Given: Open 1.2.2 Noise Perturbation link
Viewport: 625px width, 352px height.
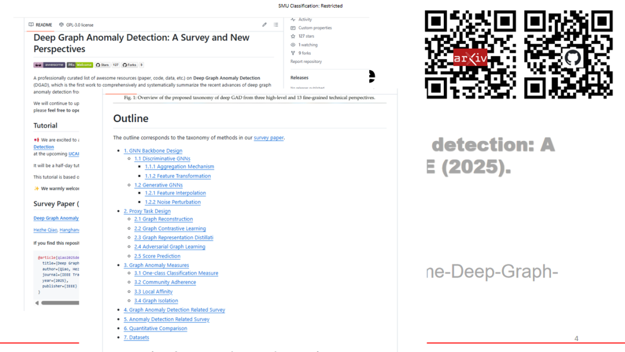Looking at the screenshot, I should [x=172, y=202].
